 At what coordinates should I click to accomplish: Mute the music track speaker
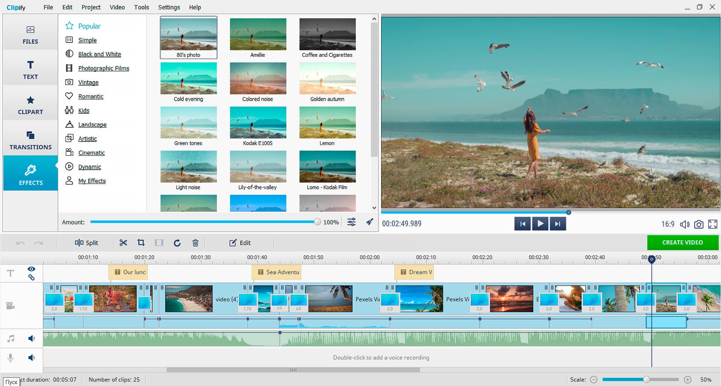click(32, 338)
